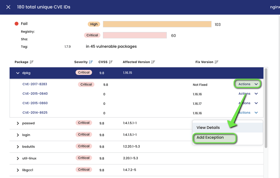Open Actions dropdown for CVE-2014-8625

pos(248,112)
